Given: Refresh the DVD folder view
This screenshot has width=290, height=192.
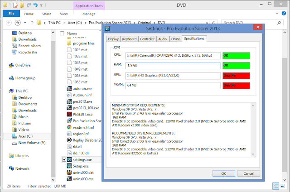Looking at the screenshot, I should click(x=213, y=23).
